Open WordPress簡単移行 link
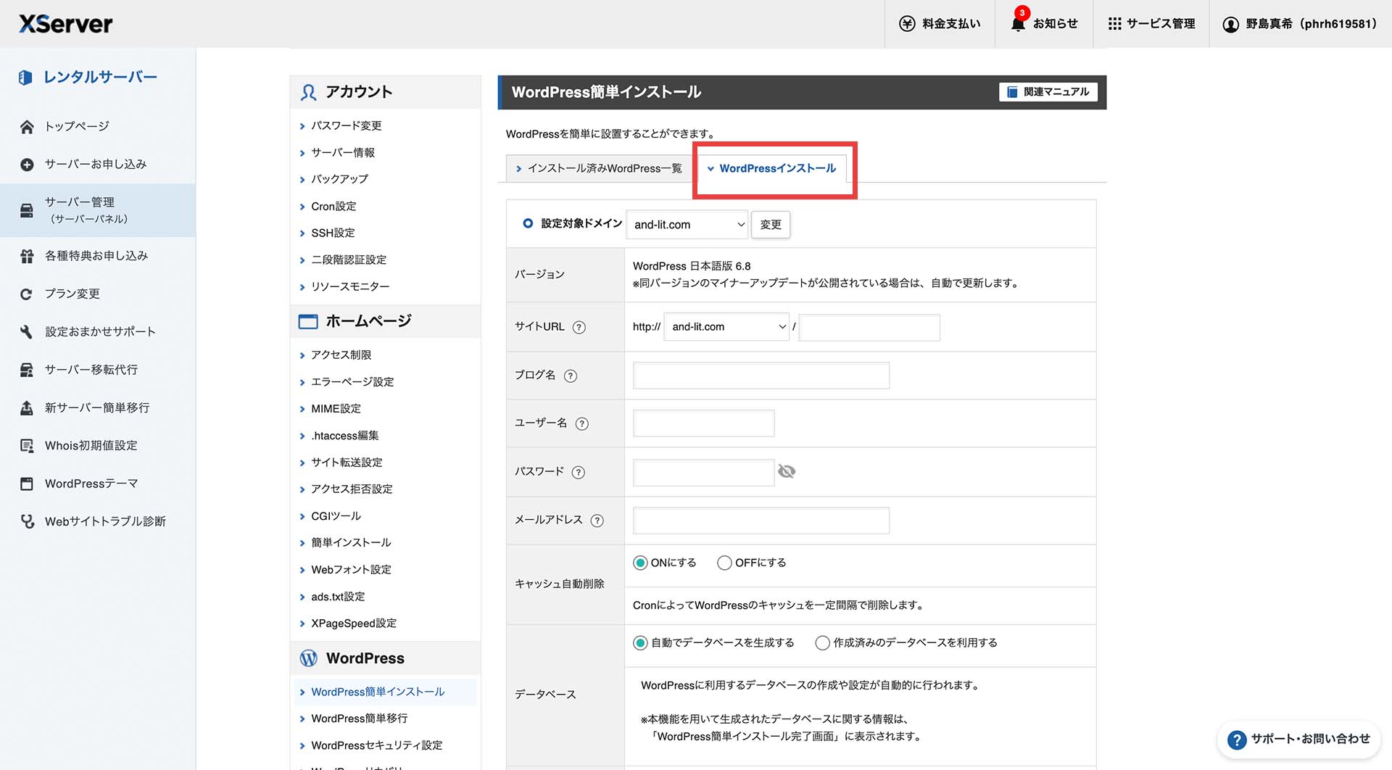Screen dimensions: 1392x770 (x=359, y=719)
